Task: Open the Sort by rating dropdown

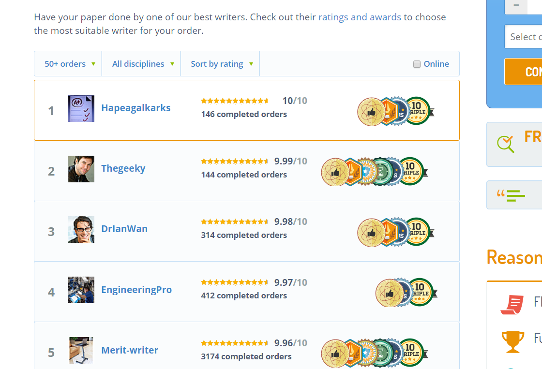Action: pos(221,64)
